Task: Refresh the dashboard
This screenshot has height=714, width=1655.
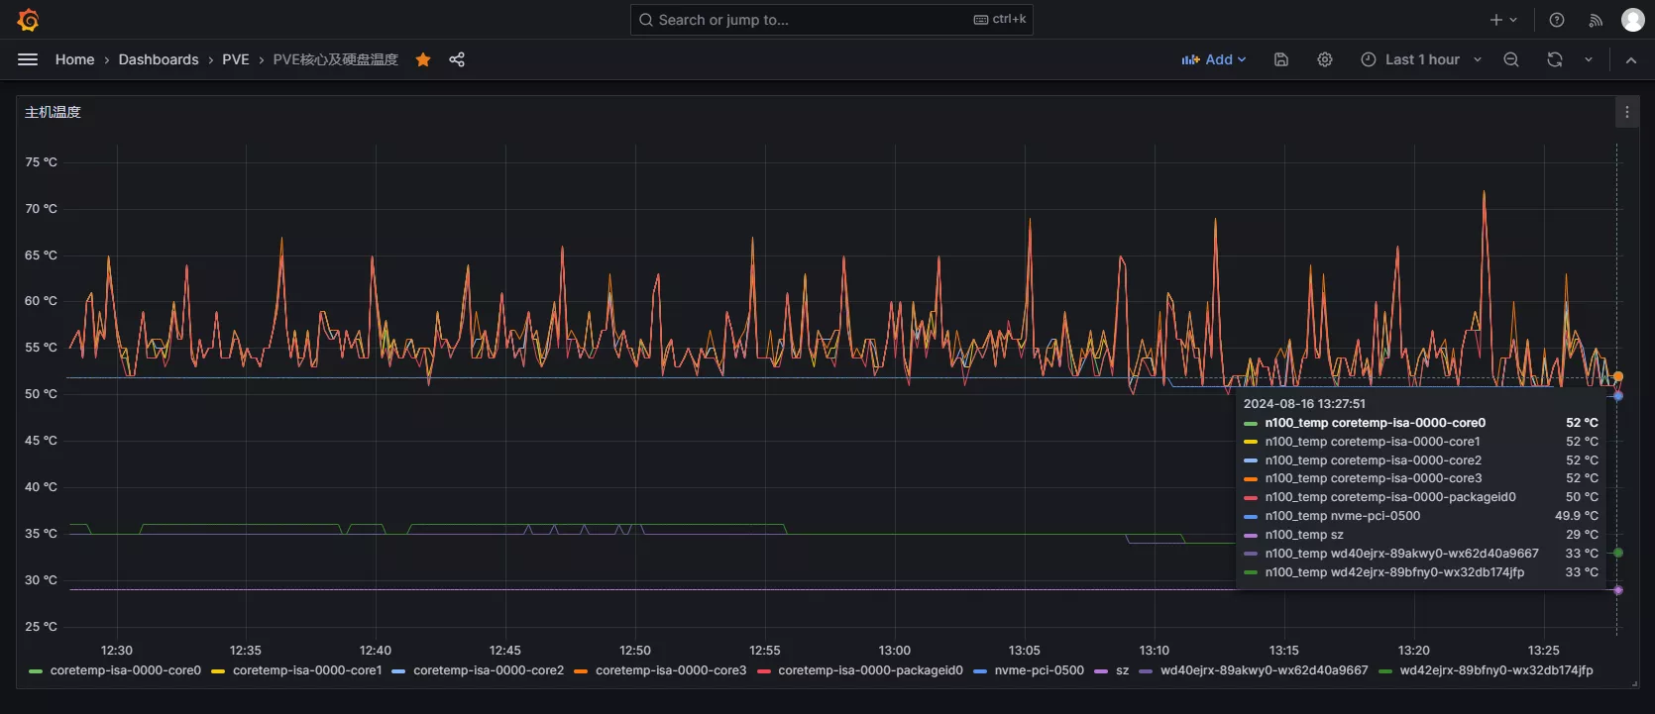Action: pos(1555,59)
